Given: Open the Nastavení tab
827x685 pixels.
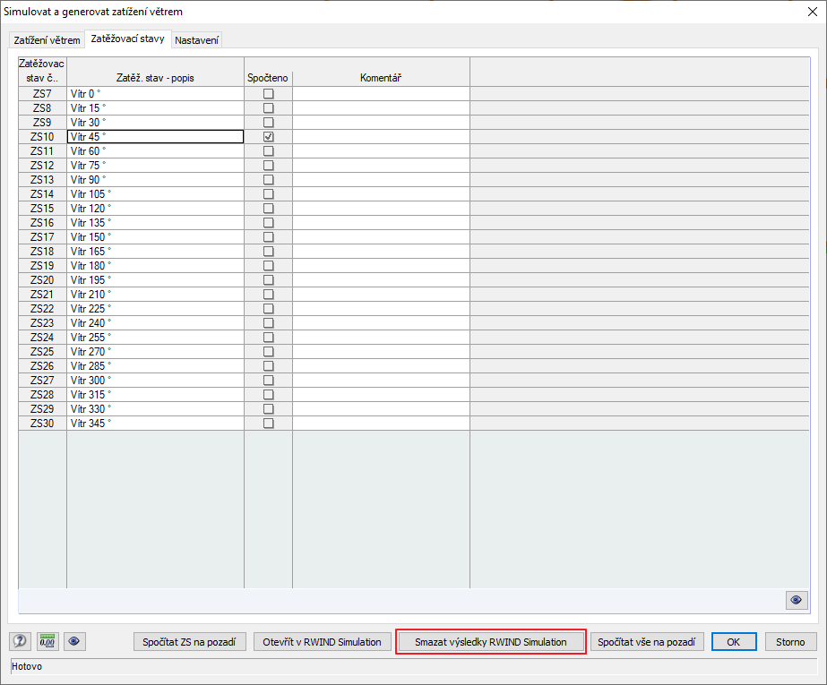Looking at the screenshot, I should tap(195, 39).
